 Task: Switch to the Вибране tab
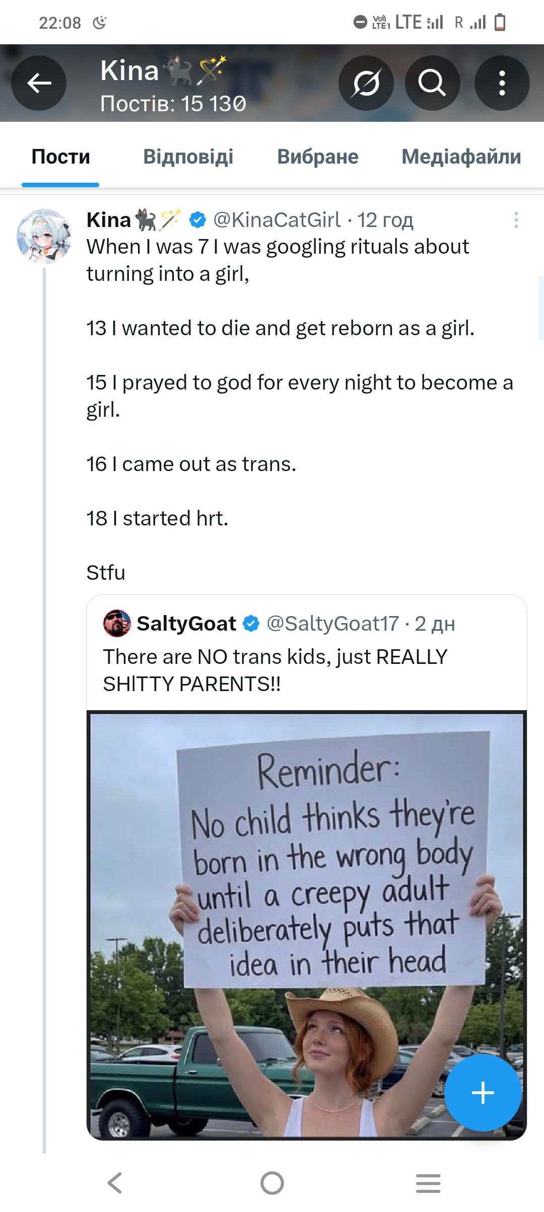click(x=317, y=157)
